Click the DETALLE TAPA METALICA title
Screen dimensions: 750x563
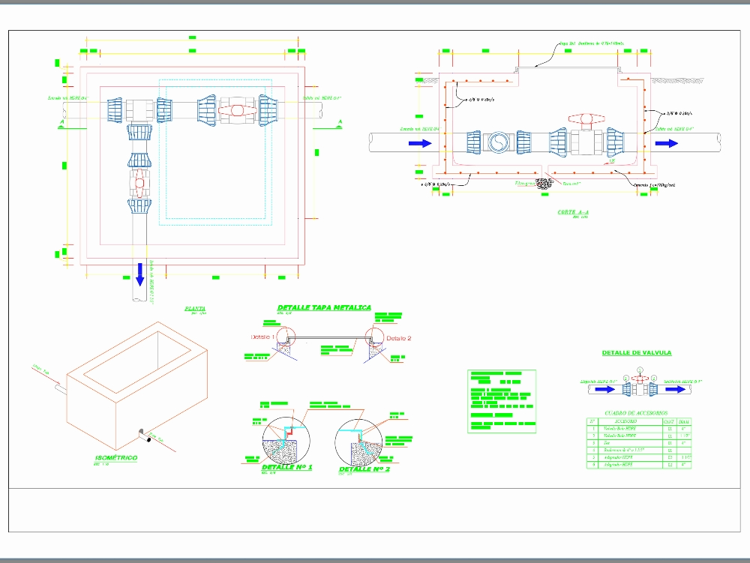point(324,307)
